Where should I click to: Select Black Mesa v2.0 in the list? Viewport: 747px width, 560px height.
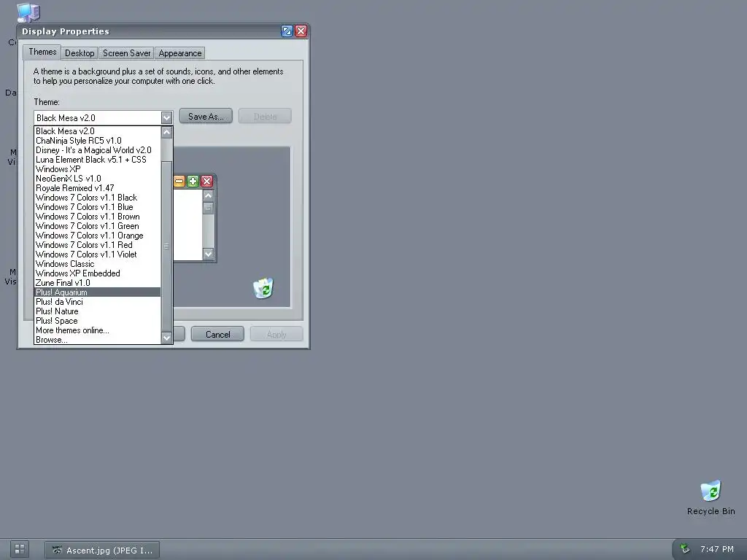(x=98, y=131)
